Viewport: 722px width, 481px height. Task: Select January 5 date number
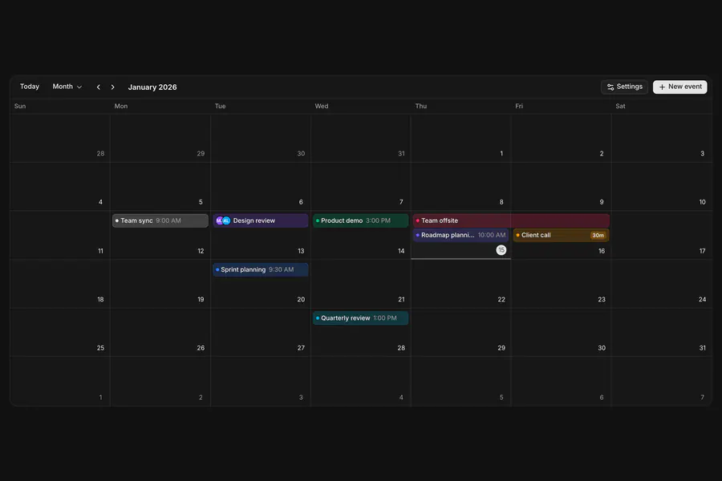[x=201, y=202]
